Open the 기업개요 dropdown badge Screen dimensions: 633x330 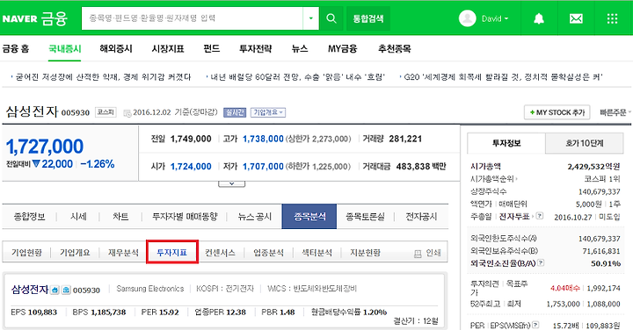pyautogui.click(x=268, y=112)
